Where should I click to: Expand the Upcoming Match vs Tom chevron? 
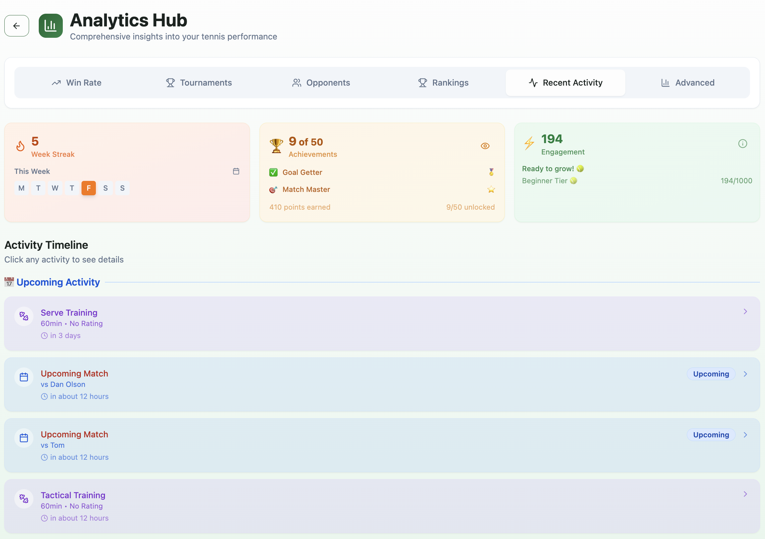[745, 435]
